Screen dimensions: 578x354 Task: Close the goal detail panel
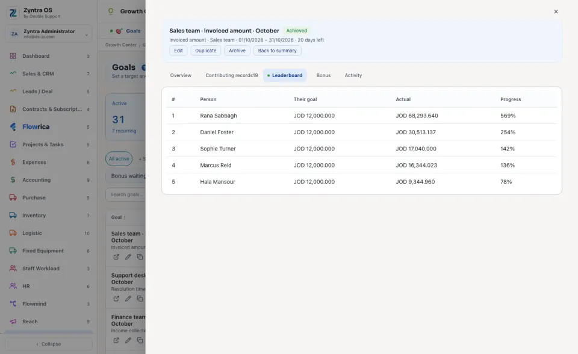click(556, 11)
